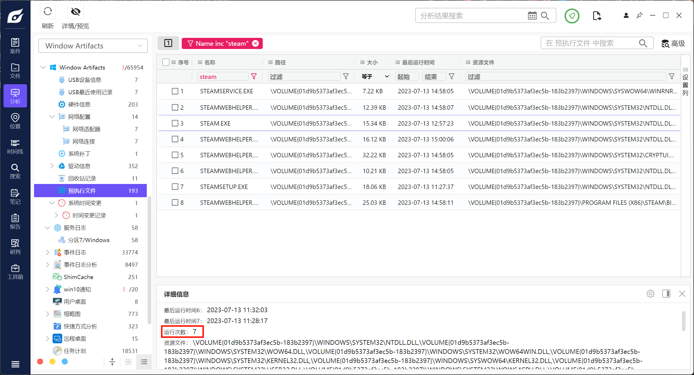Click the refresh (刷新) icon
The height and width of the screenshot is (375, 694).
point(48,12)
